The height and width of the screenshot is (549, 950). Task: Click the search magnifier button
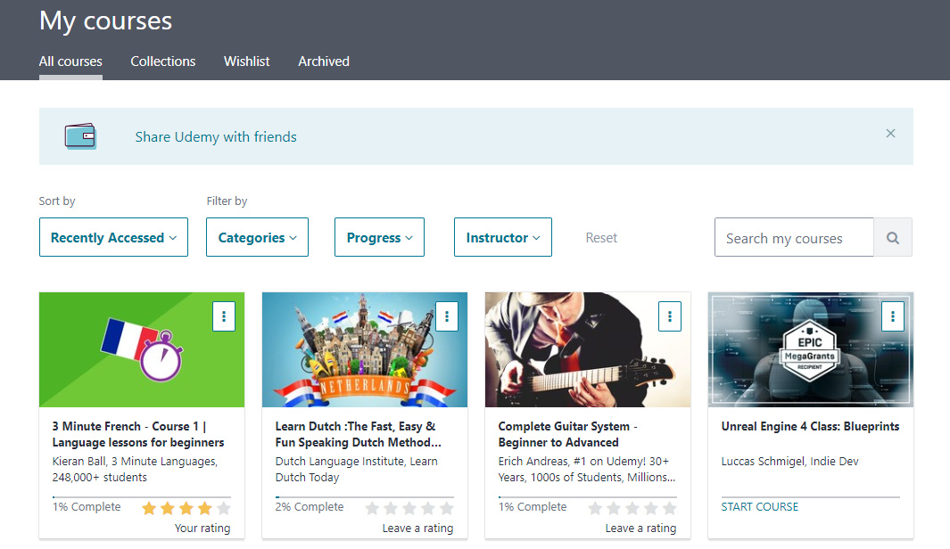click(x=893, y=238)
